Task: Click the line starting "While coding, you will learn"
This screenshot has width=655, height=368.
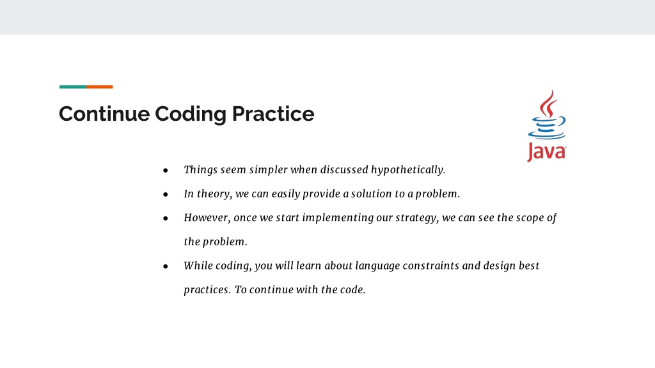Action: tap(362, 266)
